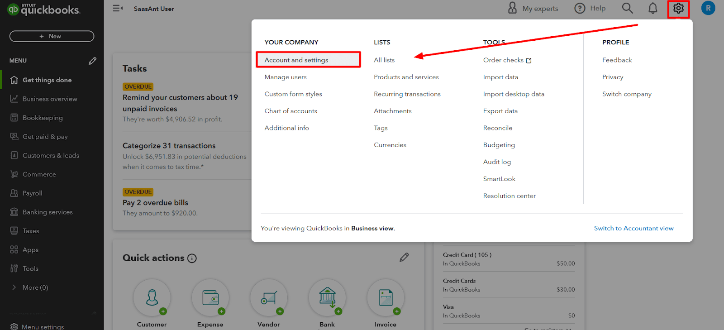
Task: Open Customers & leads
Action: [51, 155]
